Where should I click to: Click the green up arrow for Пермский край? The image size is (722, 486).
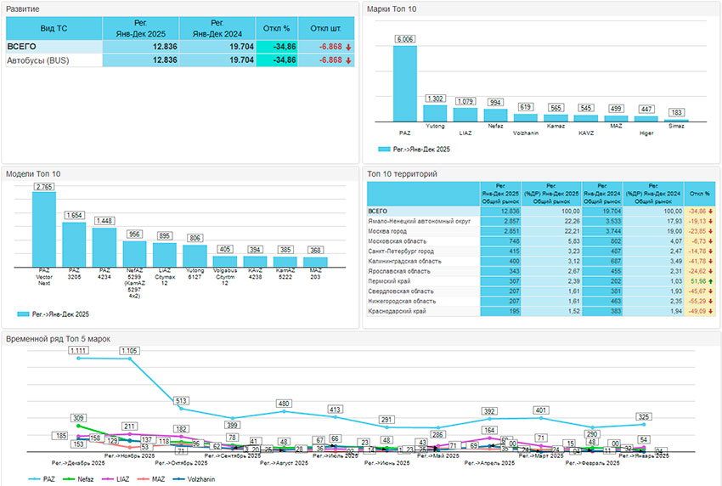pos(712,280)
